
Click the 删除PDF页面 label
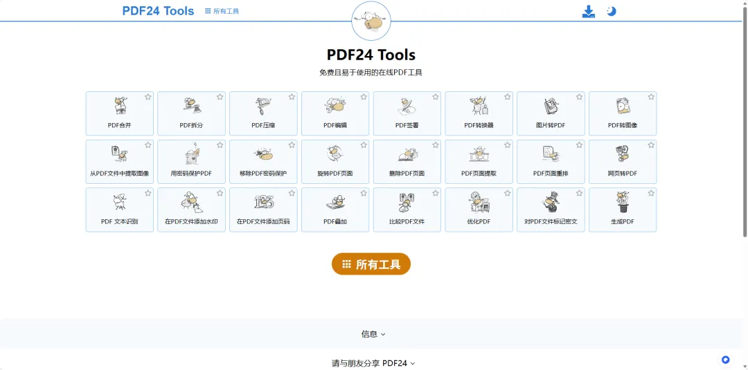tap(407, 174)
